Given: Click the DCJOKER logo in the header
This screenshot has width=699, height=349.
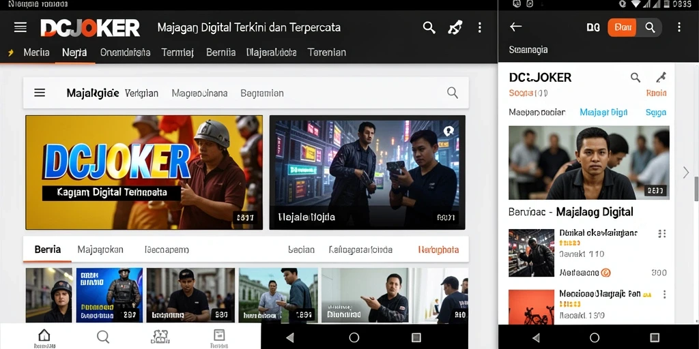Looking at the screenshot, I should click(x=90, y=28).
